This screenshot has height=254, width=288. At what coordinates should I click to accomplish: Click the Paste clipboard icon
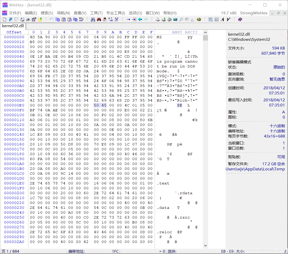pyautogui.click(x=69, y=19)
